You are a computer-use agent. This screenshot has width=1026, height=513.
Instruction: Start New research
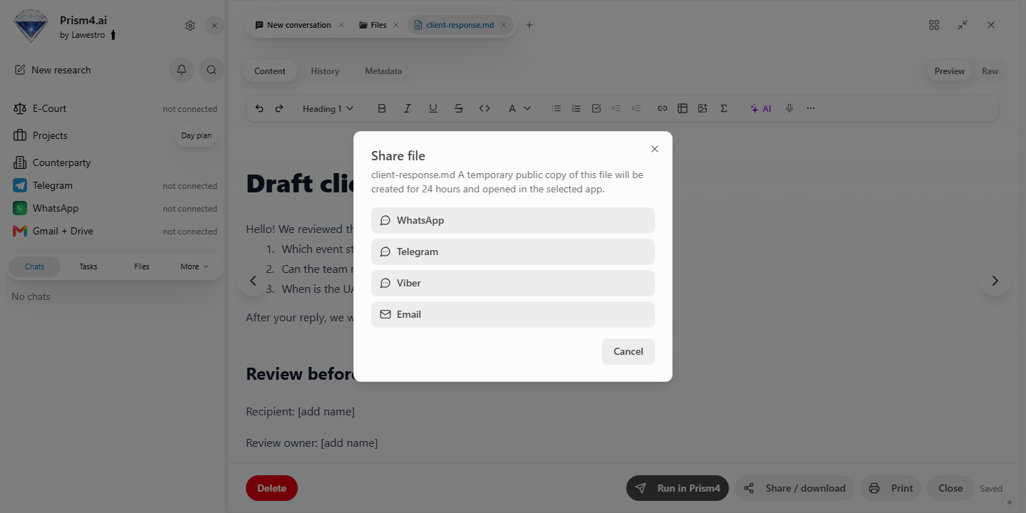click(x=53, y=70)
